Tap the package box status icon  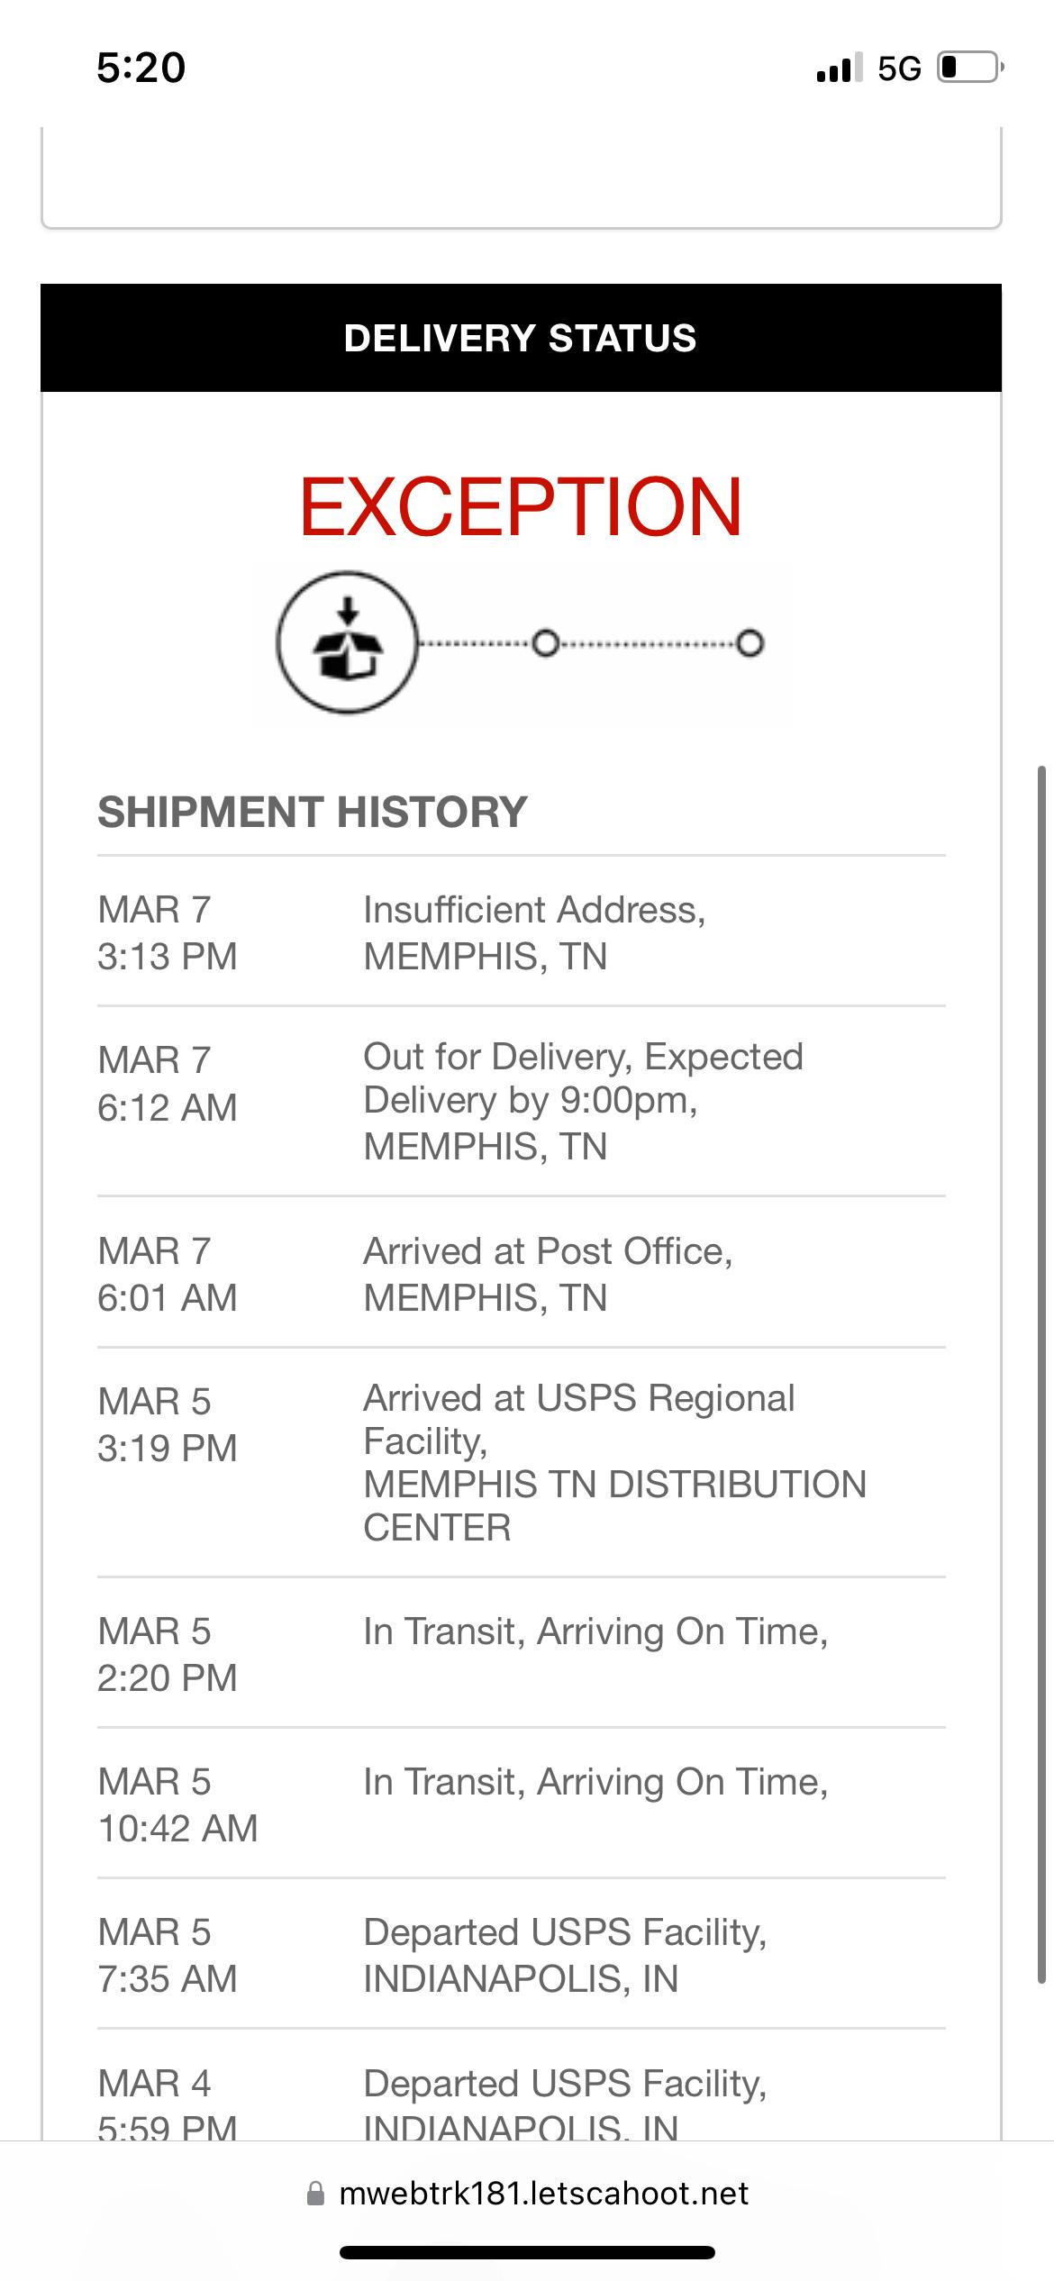pos(348,642)
